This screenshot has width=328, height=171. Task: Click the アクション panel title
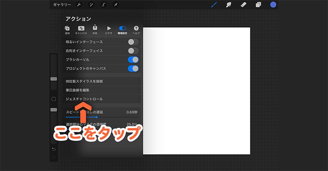click(x=78, y=19)
